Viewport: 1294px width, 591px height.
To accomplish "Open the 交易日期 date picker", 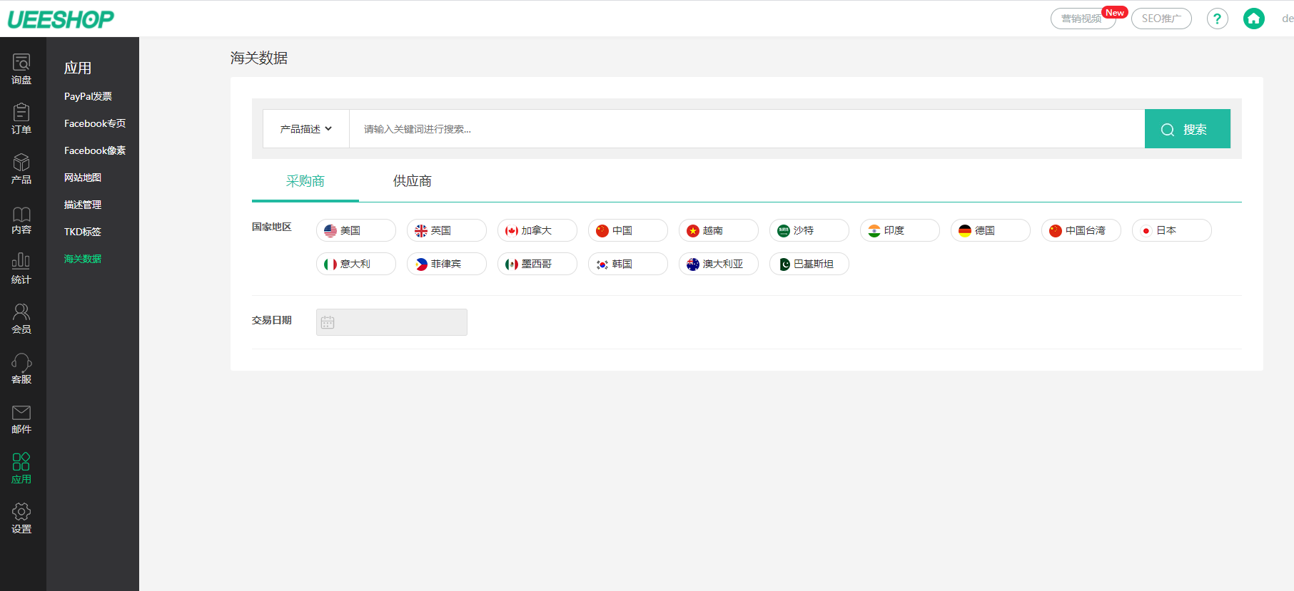I will 391,322.
